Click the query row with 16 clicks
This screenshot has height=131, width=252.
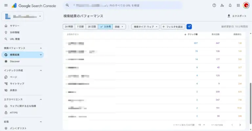tap(154, 59)
